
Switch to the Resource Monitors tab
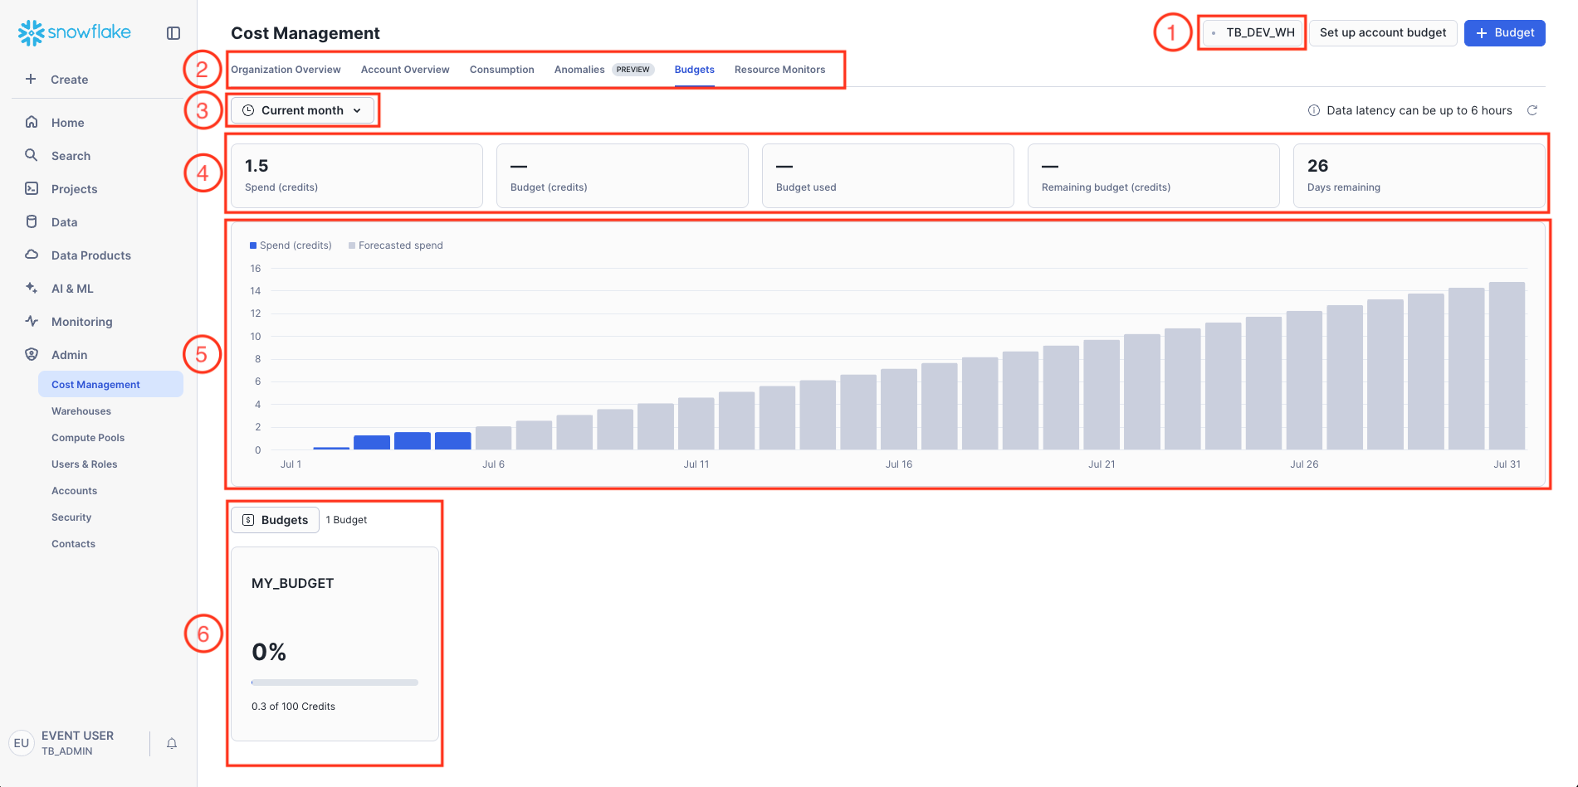click(x=779, y=70)
